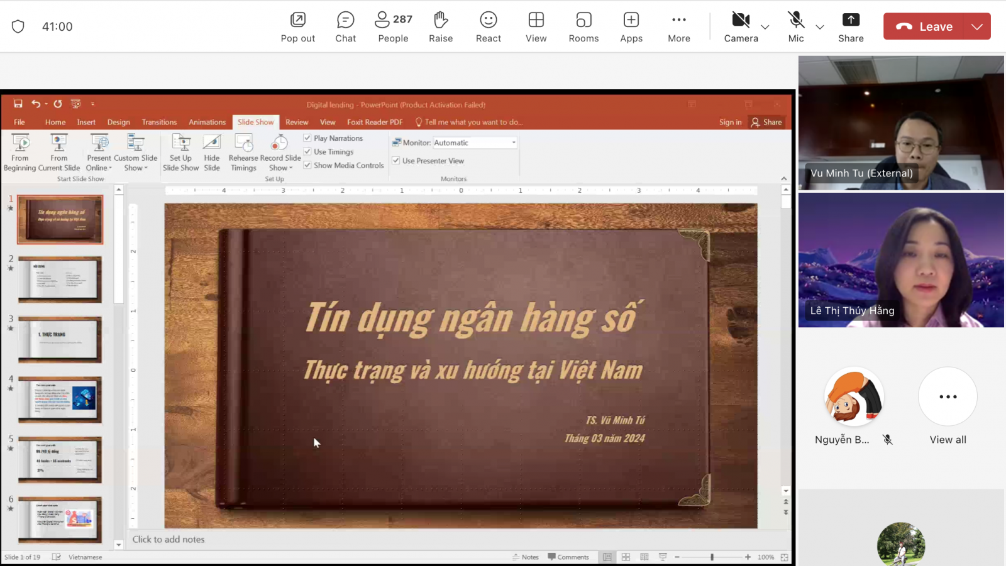
Task: Unmute the Mic
Action: [796, 27]
